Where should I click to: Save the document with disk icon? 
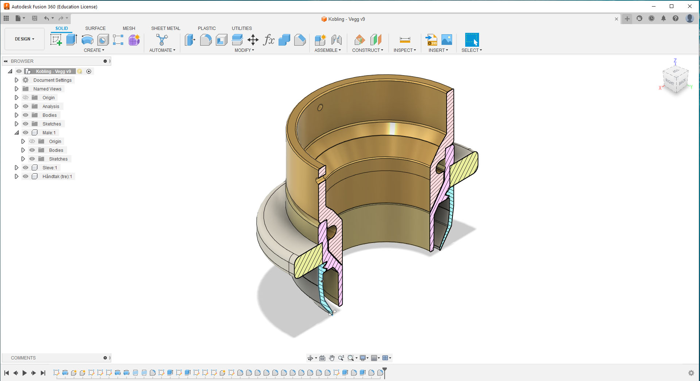tap(35, 18)
